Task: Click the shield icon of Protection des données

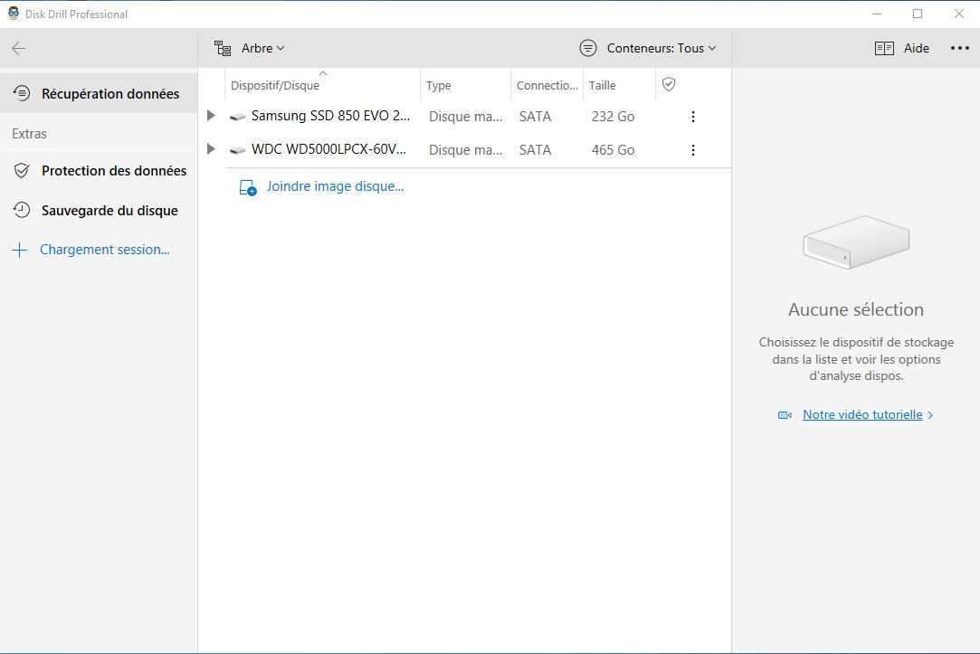Action: coord(21,171)
